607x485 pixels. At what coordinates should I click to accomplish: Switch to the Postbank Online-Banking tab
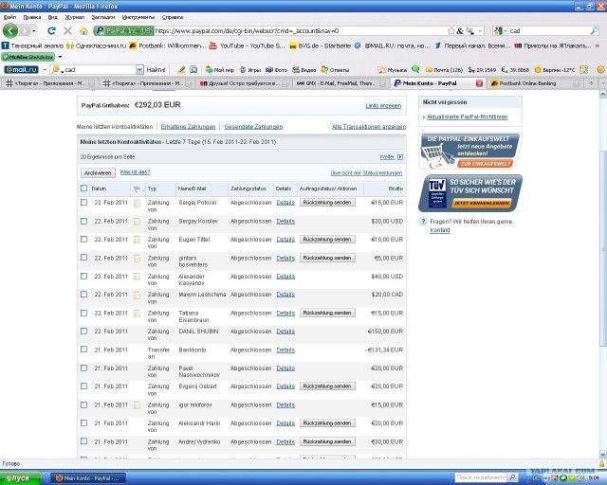[535, 83]
